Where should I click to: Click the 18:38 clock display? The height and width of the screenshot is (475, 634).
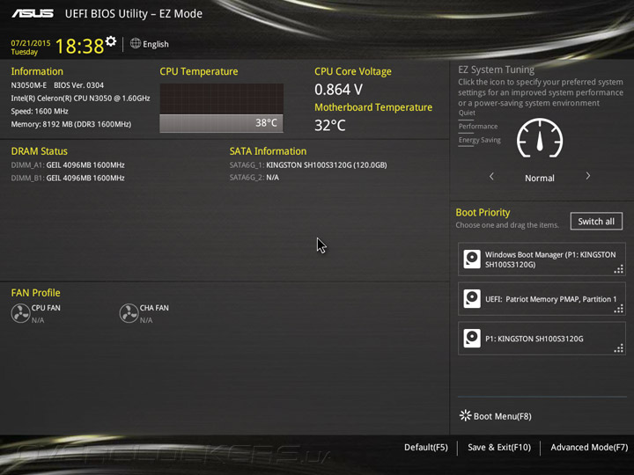pos(79,46)
